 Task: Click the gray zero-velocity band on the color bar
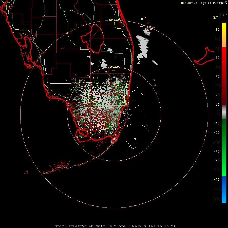coord(224,112)
